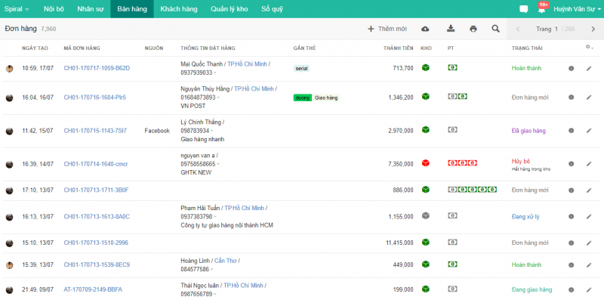Viewport: 604px width, 297px height.
Task: Click payment icon for order CH01-170717-1059-B62D
Action: pyautogui.click(x=452, y=67)
